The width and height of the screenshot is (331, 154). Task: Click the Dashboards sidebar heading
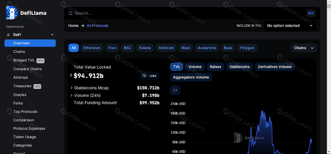[x=15, y=27]
